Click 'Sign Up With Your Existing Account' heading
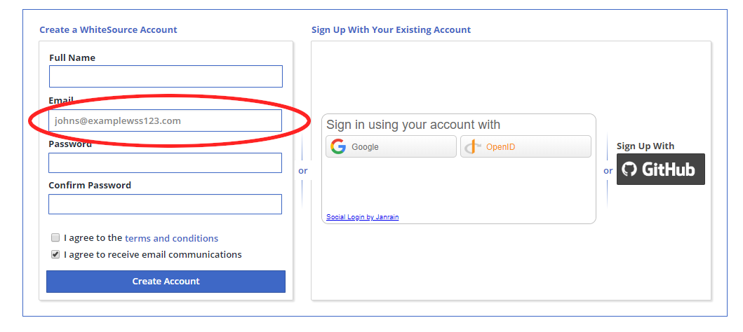The width and height of the screenshot is (743, 332). [391, 30]
